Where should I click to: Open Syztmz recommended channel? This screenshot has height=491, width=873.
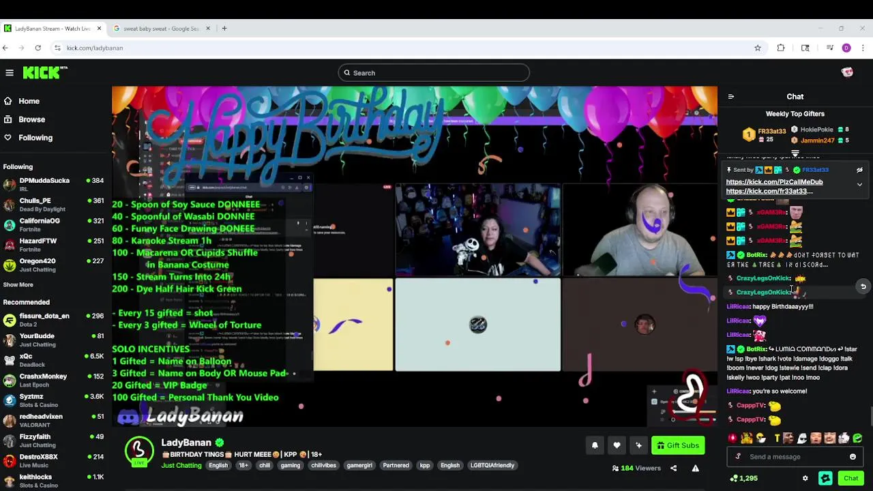point(53,400)
